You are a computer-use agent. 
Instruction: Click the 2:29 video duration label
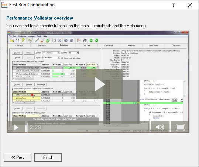pyautogui.click(x=35, y=127)
